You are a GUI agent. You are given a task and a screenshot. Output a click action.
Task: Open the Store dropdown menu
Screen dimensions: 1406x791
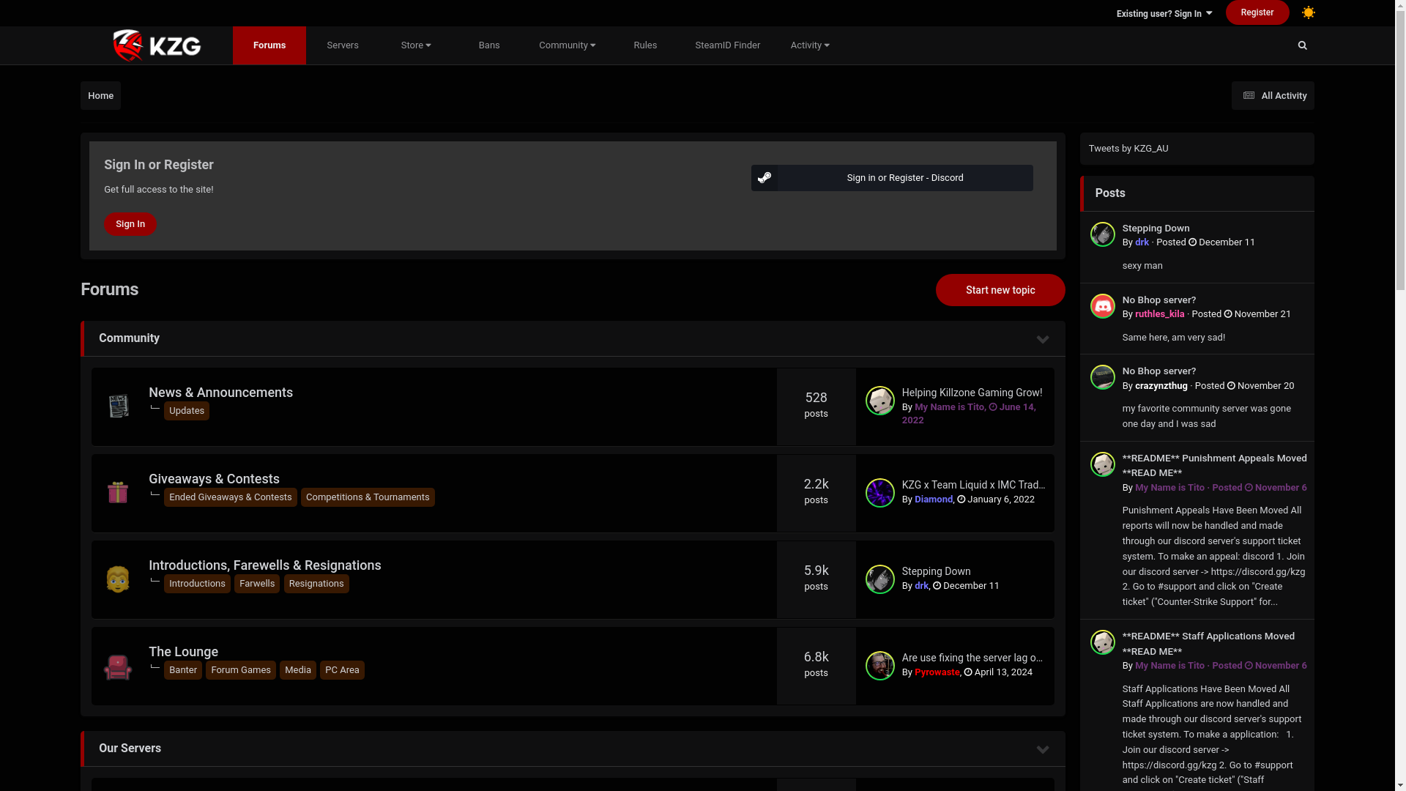(x=416, y=45)
